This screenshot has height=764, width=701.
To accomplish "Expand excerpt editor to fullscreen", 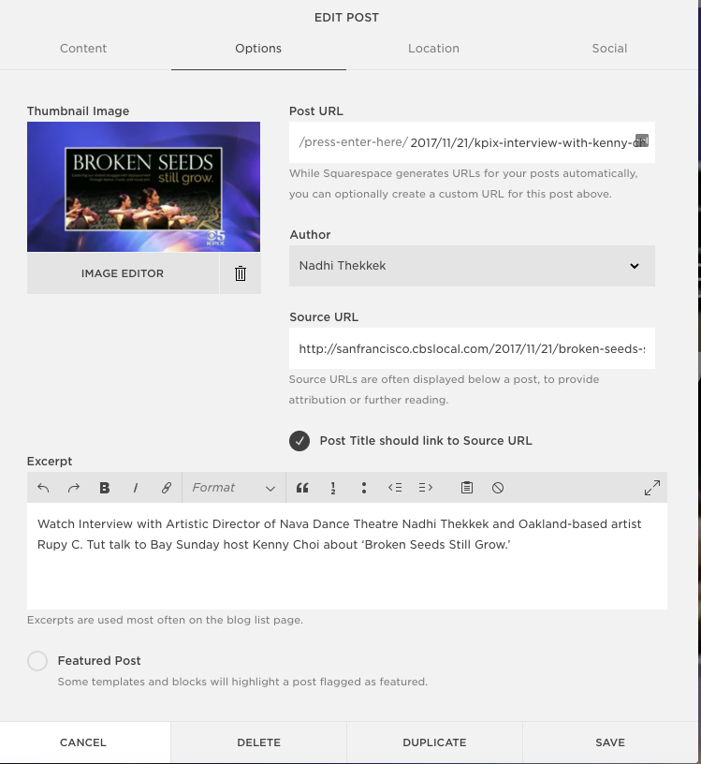I will [651, 488].
